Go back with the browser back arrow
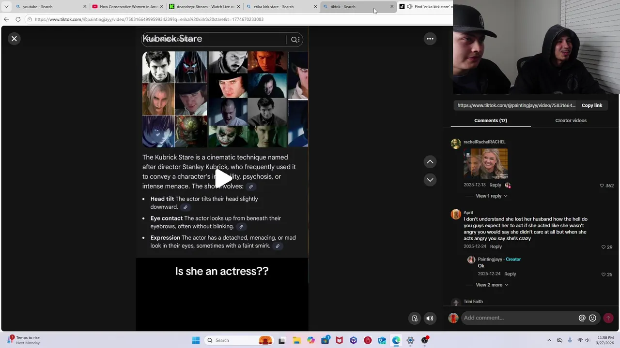The image size is (620, 348). tap(6, 19)
